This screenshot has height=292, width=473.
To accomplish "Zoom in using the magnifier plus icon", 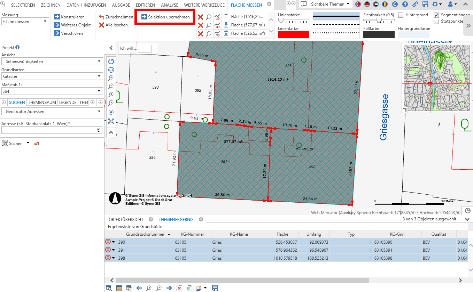I will click(x=111, y=78).
